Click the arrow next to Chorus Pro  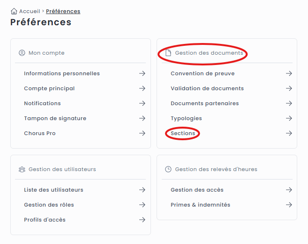coord(142,133)
